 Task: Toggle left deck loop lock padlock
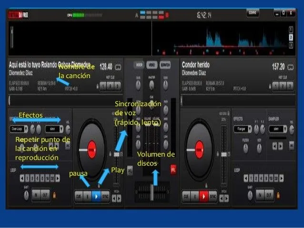coord(54,195)
